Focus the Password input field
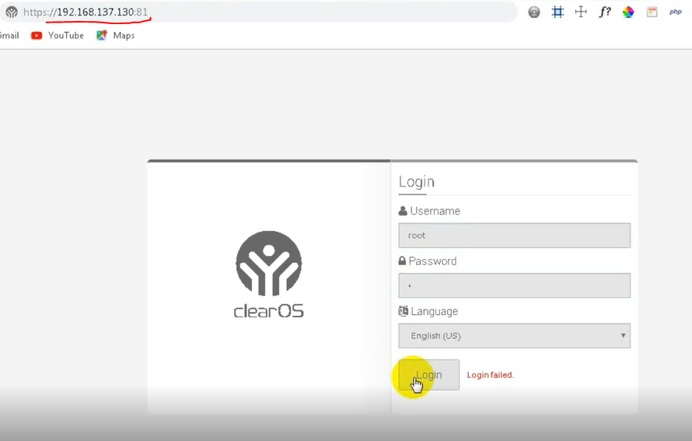692x441 pixels. tap(514, 285)
